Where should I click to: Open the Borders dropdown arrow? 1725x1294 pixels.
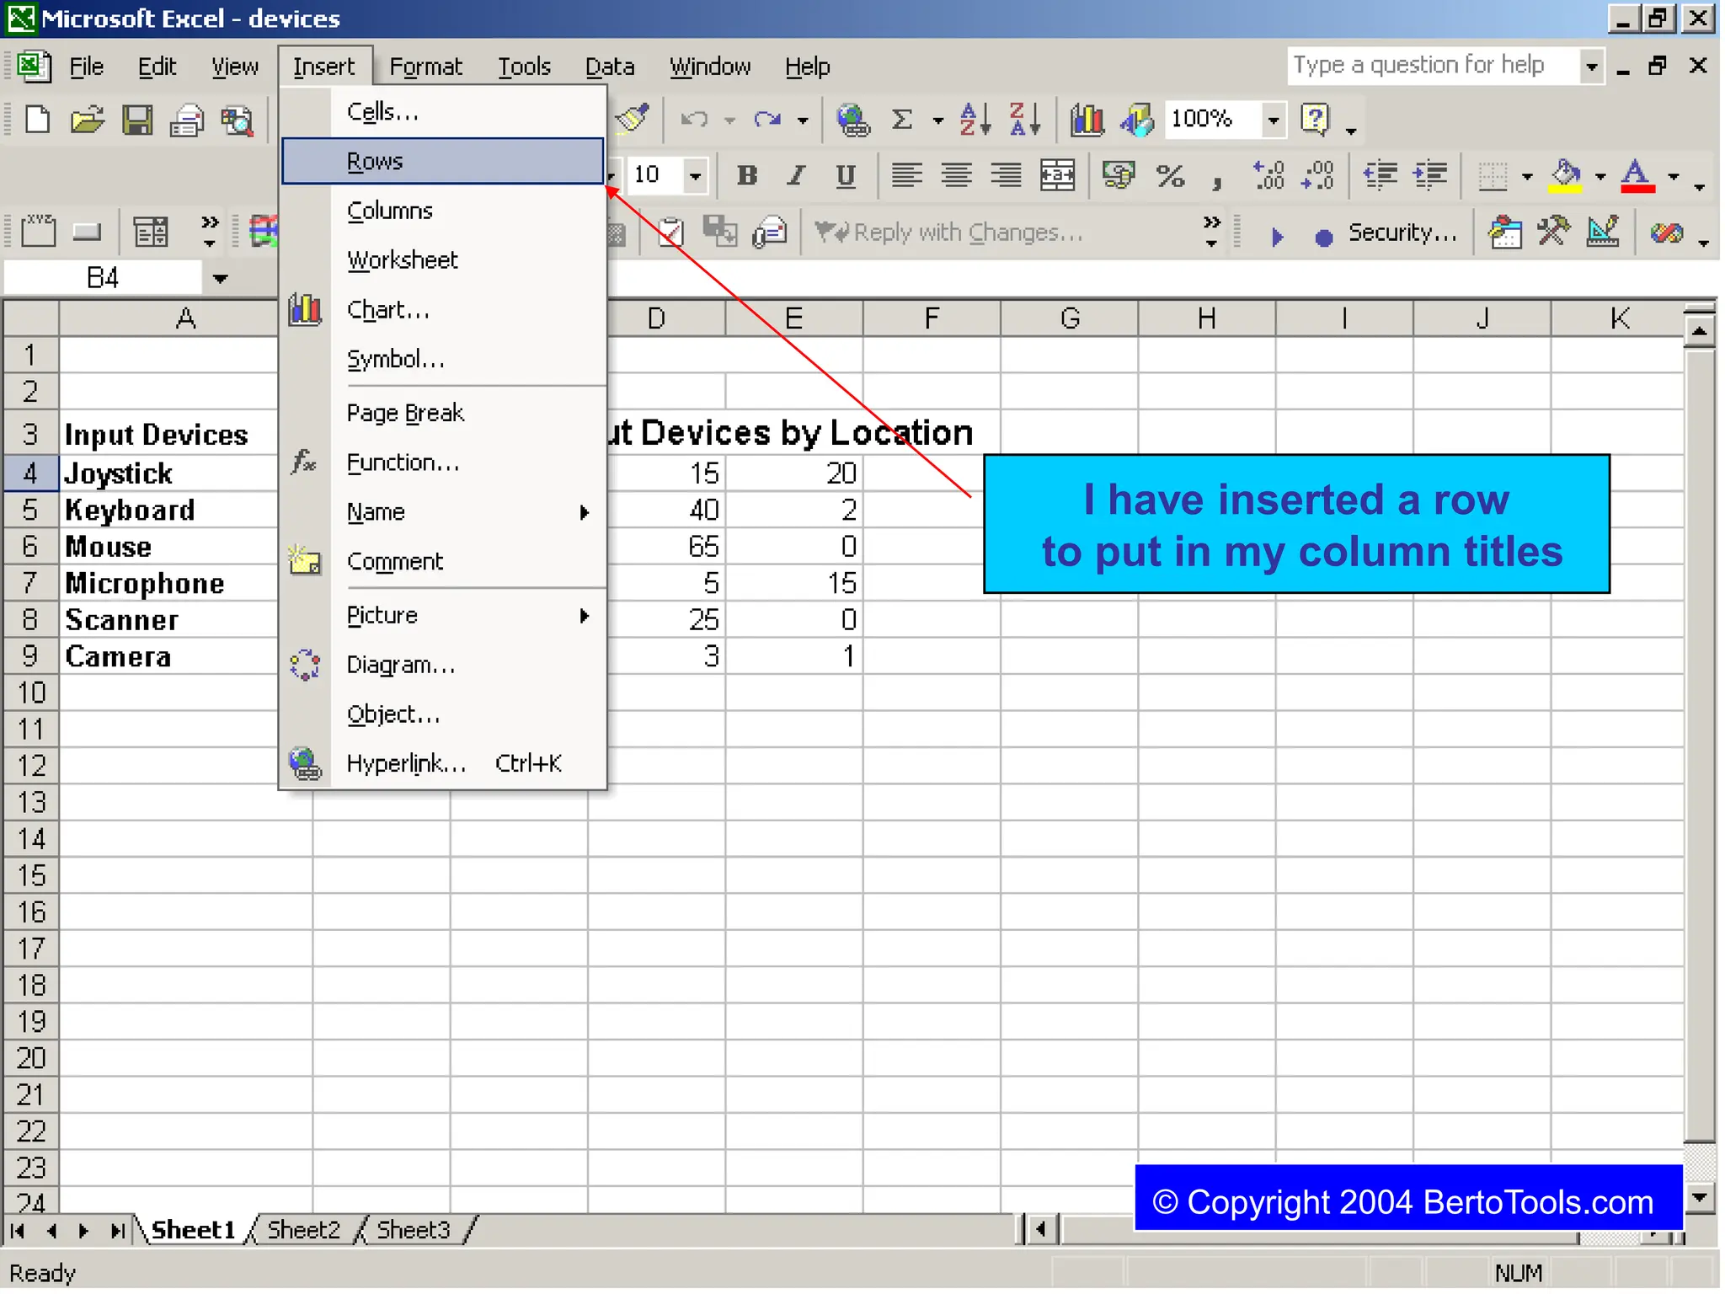point(1527,176)
